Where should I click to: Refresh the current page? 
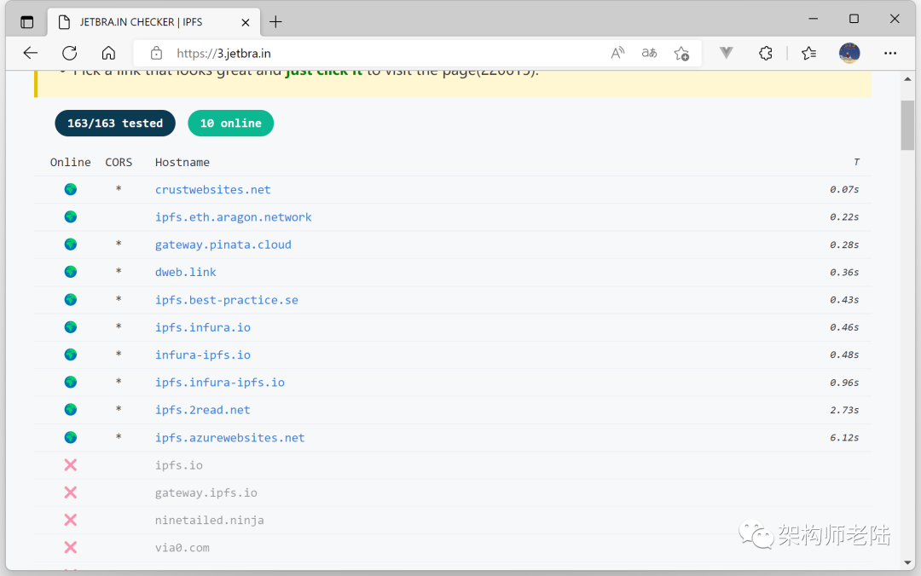click(x=69, y=54)
